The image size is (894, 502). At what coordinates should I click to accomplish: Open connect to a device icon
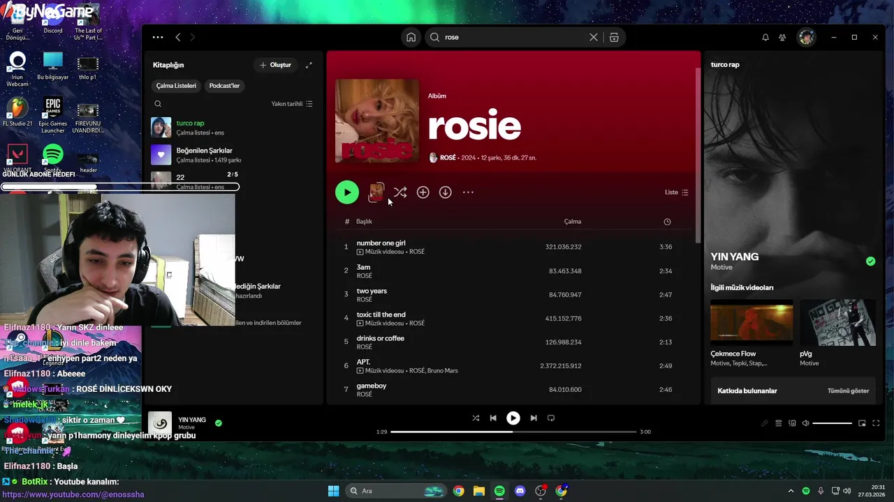click(792, 423)
